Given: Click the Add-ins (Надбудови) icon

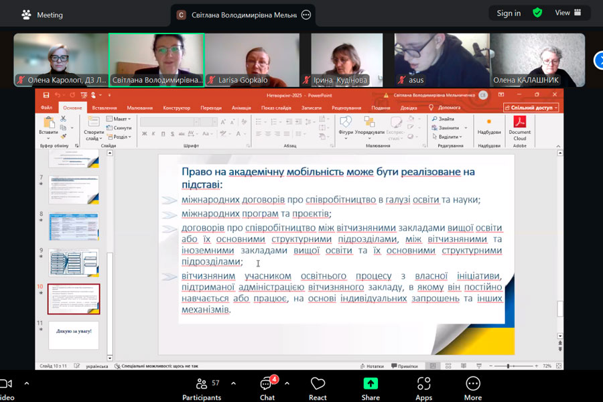Looking at the screenshot, I should 489,122.
